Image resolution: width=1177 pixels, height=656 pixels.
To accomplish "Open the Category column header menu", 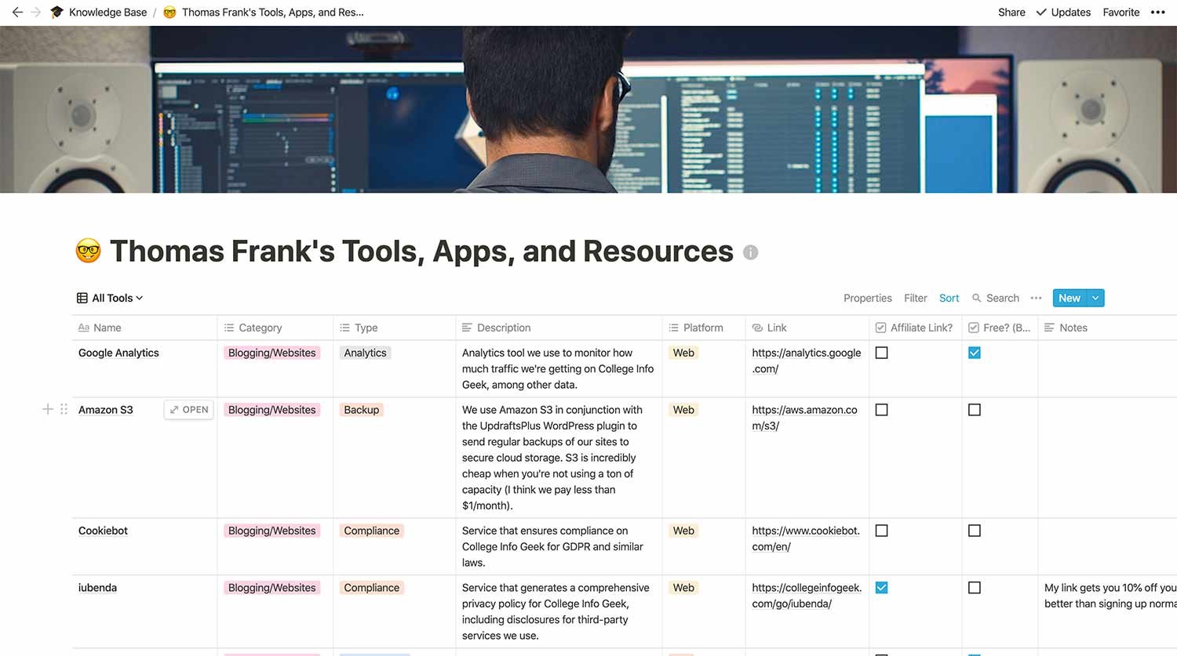I will (x=259, y=328).
